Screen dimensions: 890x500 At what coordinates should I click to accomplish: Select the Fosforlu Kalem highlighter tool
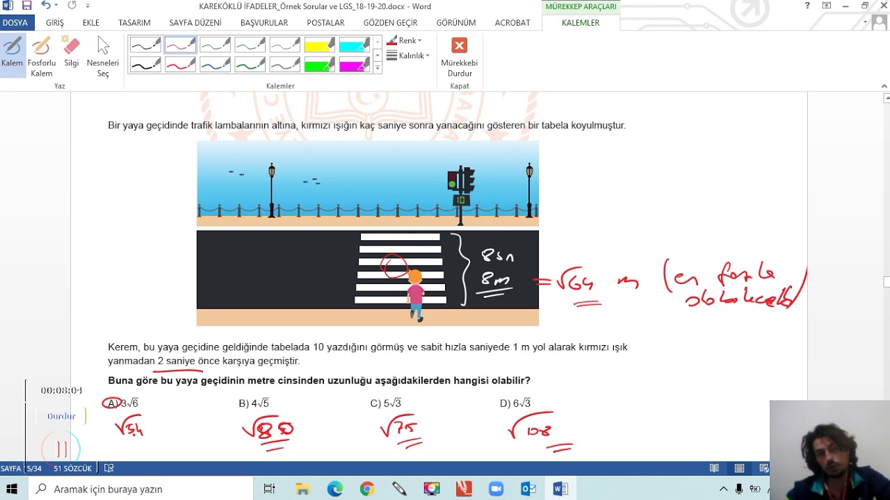pos(42,56)
